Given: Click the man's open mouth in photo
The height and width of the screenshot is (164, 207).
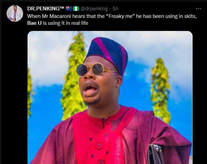Looking at the screenshot, I should [x=90, y=89].
